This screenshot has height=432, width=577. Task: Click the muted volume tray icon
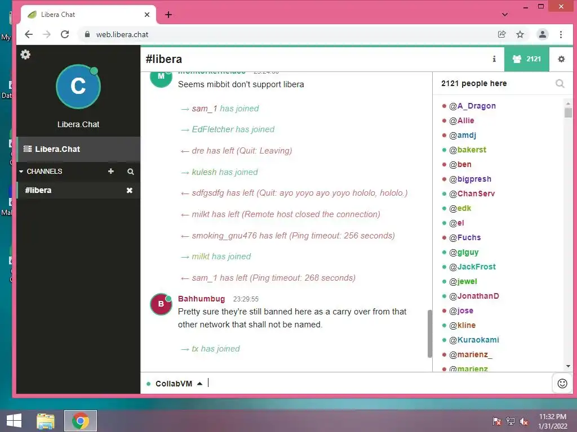(x=523, y=421)
